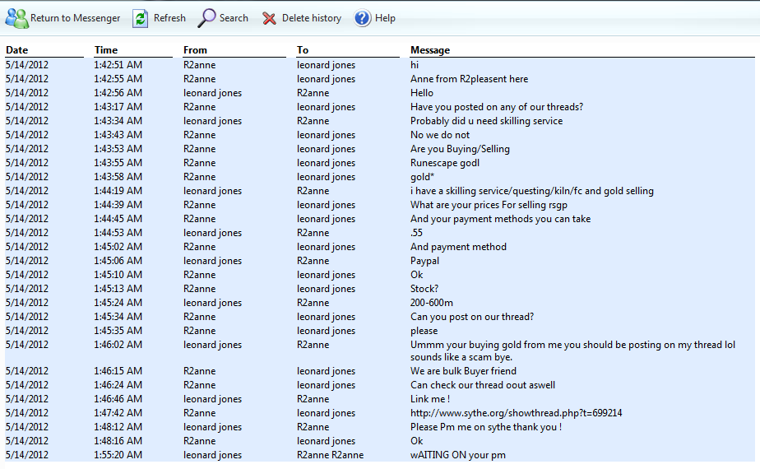
Task: Click the 1:48:12 AM time cell
Action: click(118, 427)
